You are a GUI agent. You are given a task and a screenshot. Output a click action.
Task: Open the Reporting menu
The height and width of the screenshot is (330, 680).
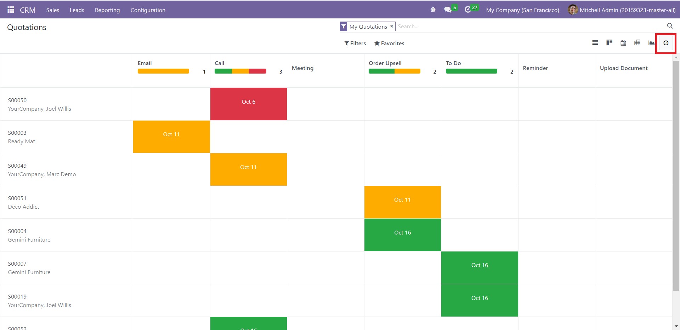[x=107, y=10]
